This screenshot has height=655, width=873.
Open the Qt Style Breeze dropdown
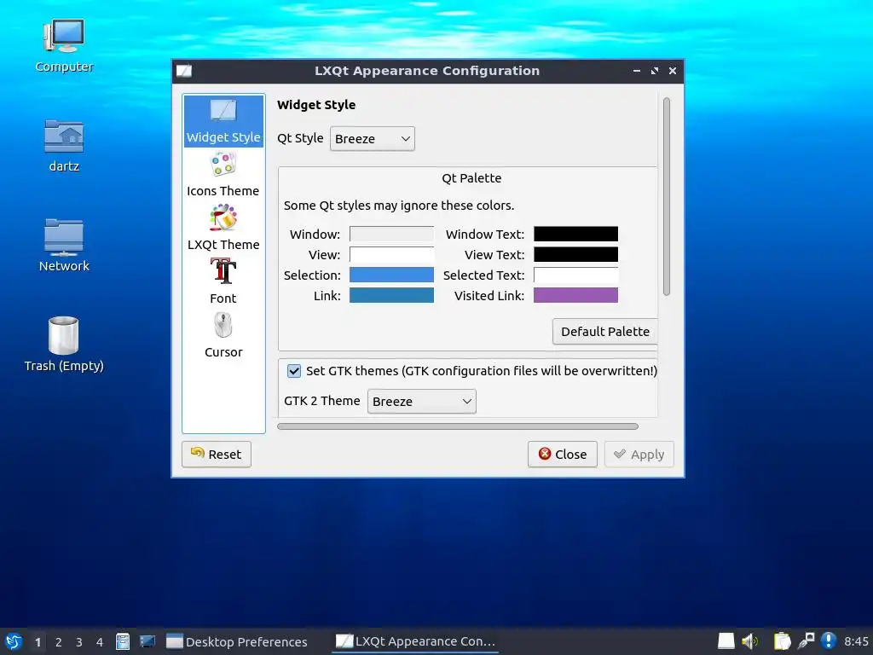(x=373, y=139)
